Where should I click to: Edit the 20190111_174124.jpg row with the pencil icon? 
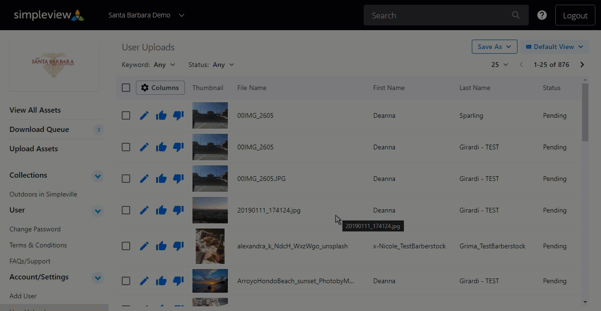click(144, 210)
